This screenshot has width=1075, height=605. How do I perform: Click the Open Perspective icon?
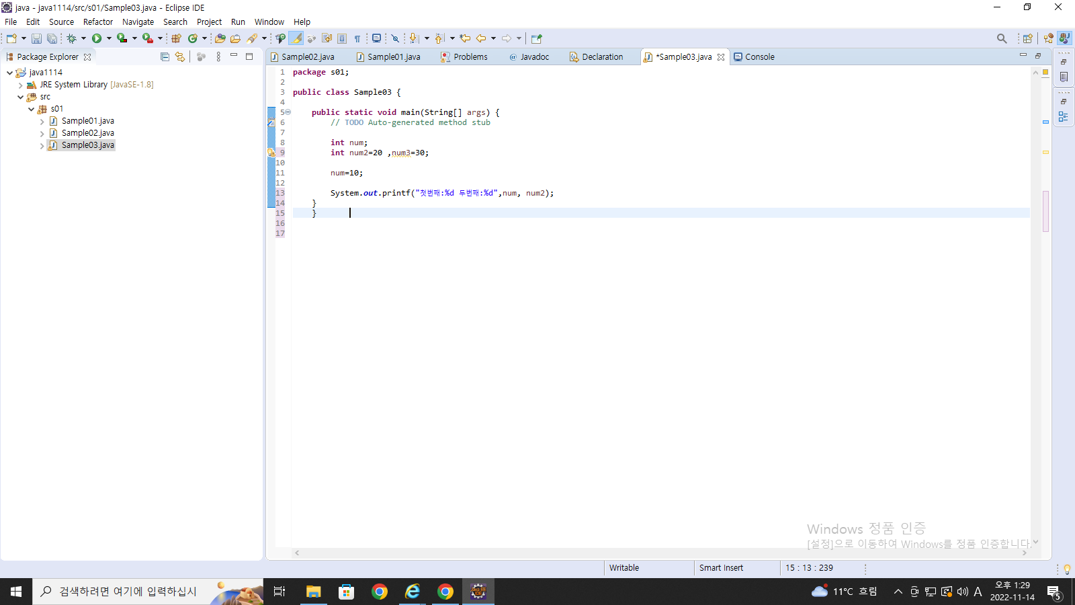click(x=1027, y=38)
